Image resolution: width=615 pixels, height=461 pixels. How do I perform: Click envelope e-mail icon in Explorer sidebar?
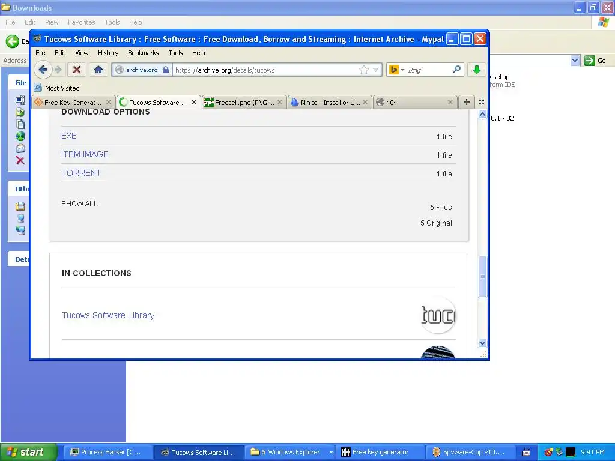pyautogui.click(x=20, y=148)
